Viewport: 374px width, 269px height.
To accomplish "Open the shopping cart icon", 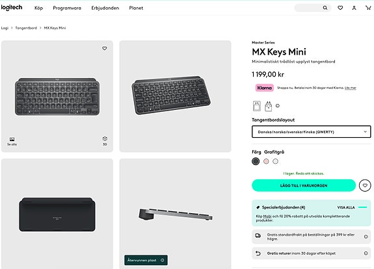I will pyautogui.click(x=368, y=8).
